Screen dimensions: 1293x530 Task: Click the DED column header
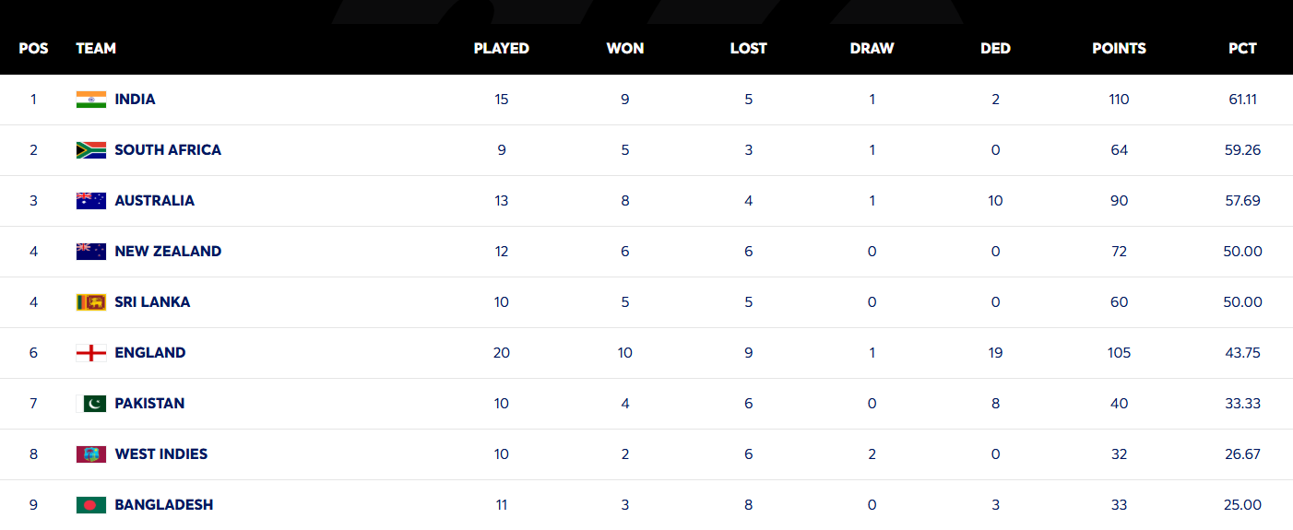995,49
